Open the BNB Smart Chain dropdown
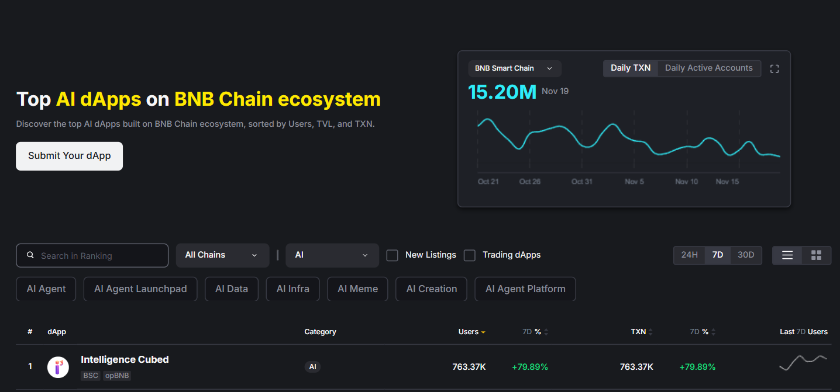840x392 pixels. pyautogui.click(x=514, y=68)
